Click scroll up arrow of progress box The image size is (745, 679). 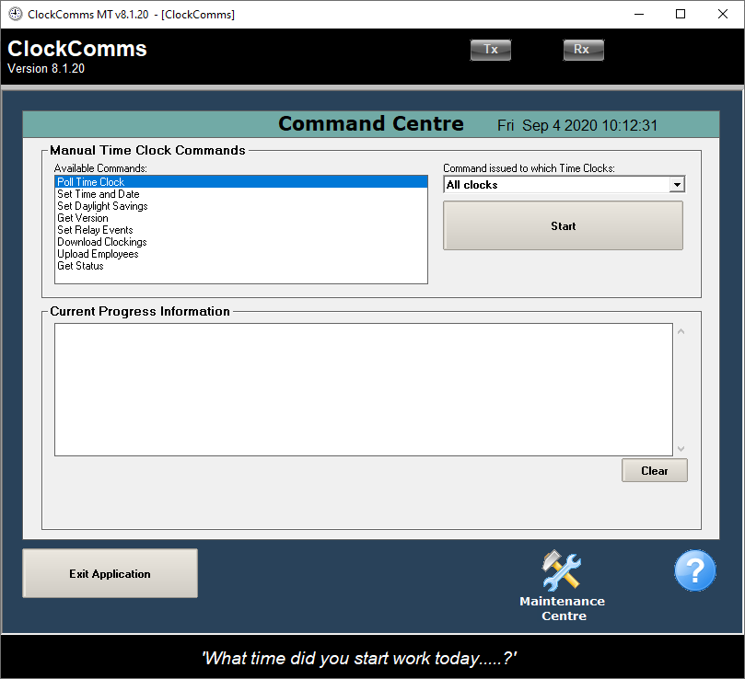[681, 331]
